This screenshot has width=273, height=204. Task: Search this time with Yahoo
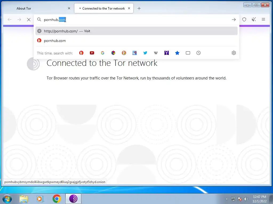[x=167, y=53]
